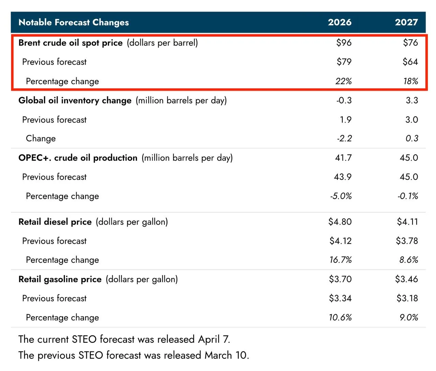This screenshot has width=436, height=371.
Task: Click the $64 previous Brent forecast value
Action: pyautogui.click(x=410, y=62)
